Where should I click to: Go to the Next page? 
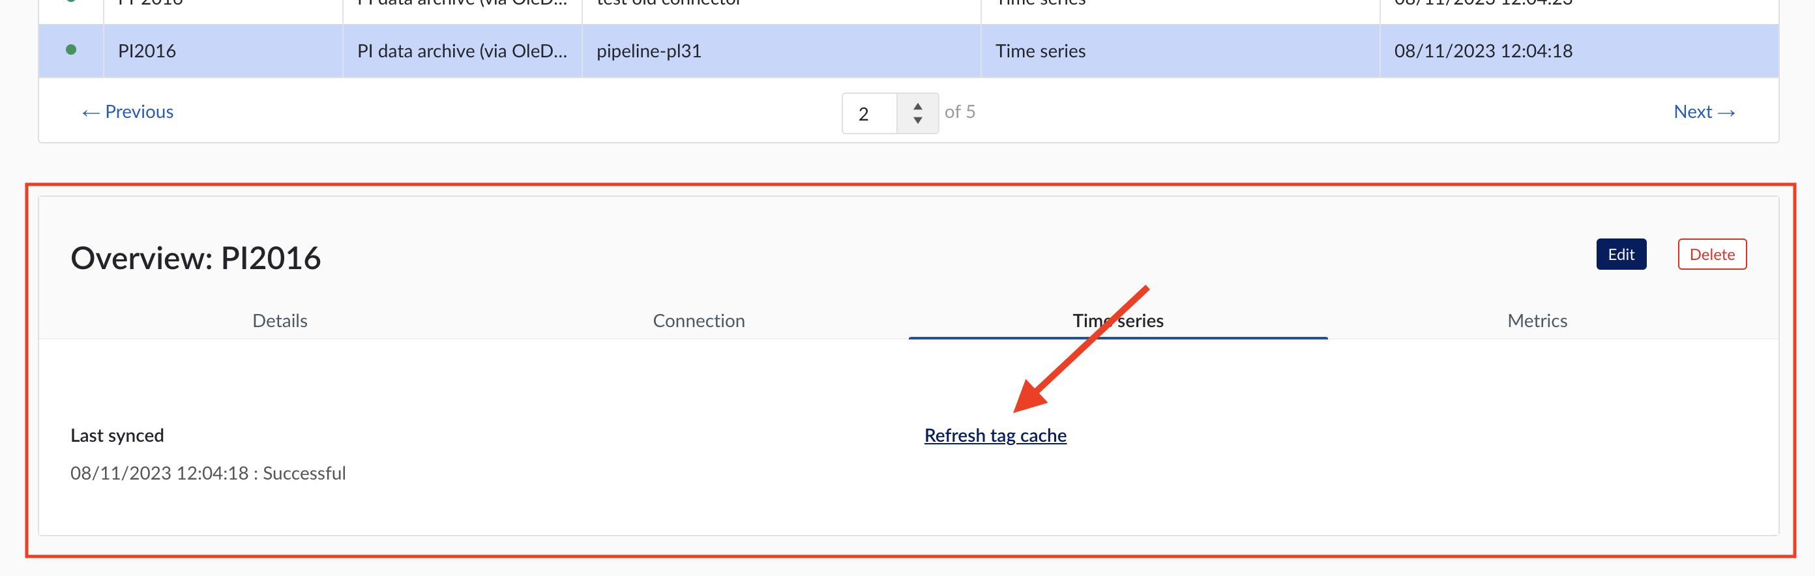pos(1704,112)
